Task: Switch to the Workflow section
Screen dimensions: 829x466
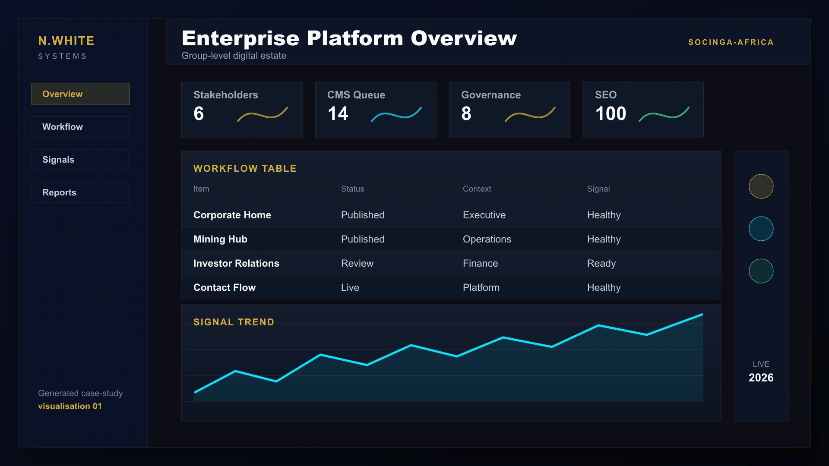Action: click(80, 127)
